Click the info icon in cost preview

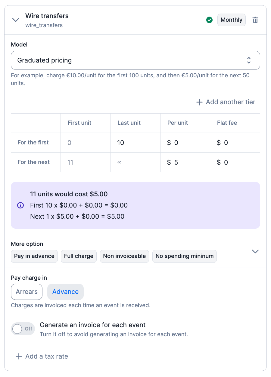pos(20,205)
